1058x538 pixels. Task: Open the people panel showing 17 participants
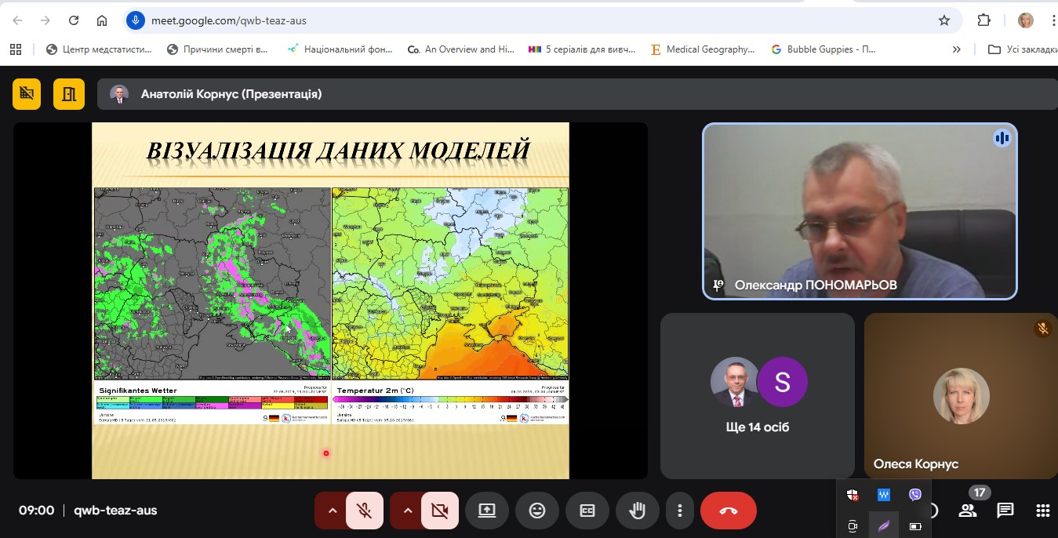tap(968, 511)
